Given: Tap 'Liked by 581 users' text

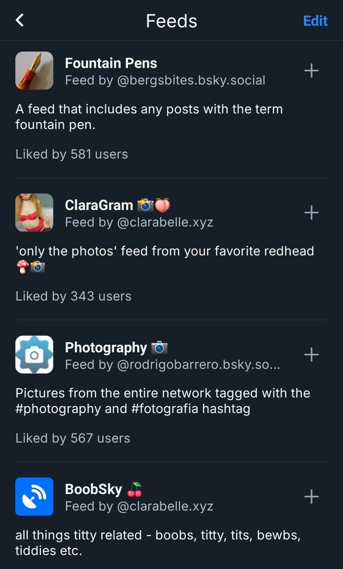Looking at the screenshot, I should [x=72, y=154].
